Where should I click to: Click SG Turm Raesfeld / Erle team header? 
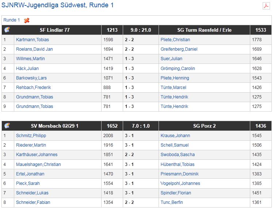coord(204,30)
